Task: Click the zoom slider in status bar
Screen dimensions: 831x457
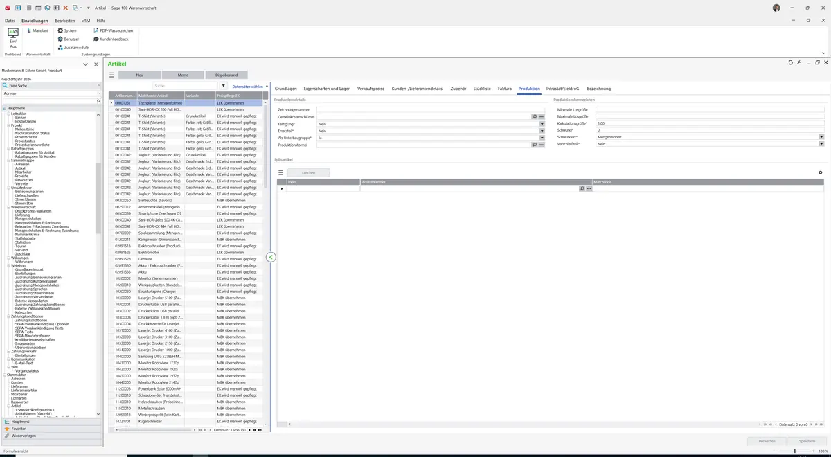Action: 794,451
